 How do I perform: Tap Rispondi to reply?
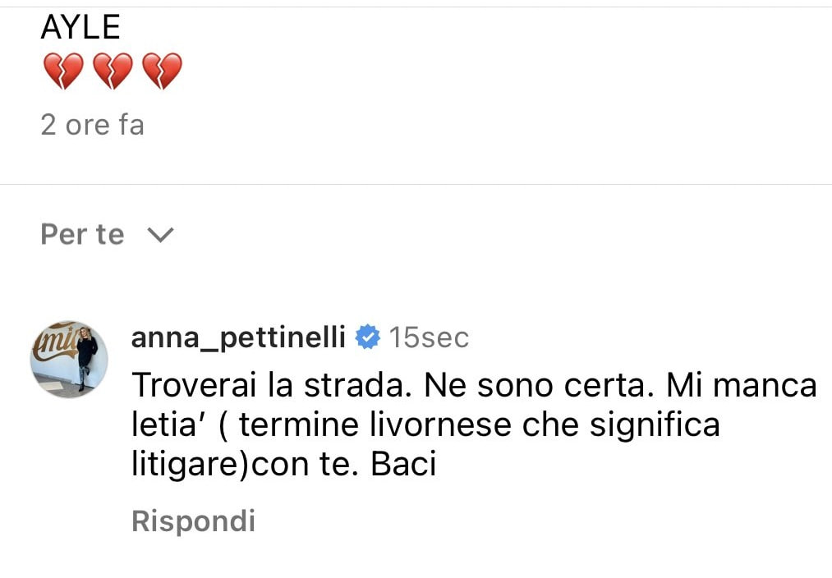point(193,521)
